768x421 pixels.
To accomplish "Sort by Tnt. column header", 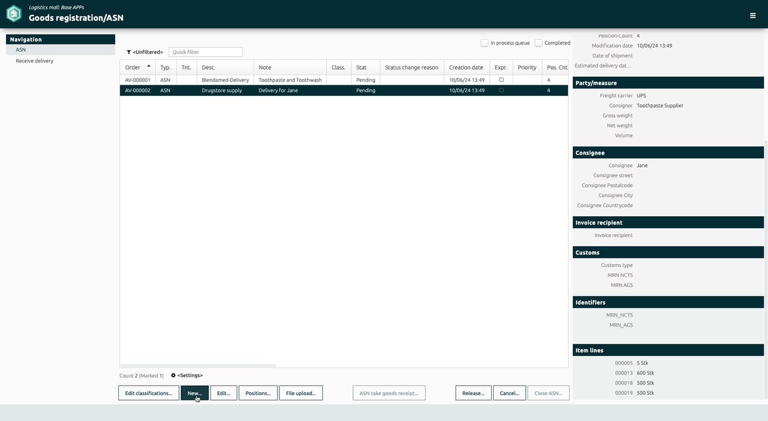I will point(186,67).
